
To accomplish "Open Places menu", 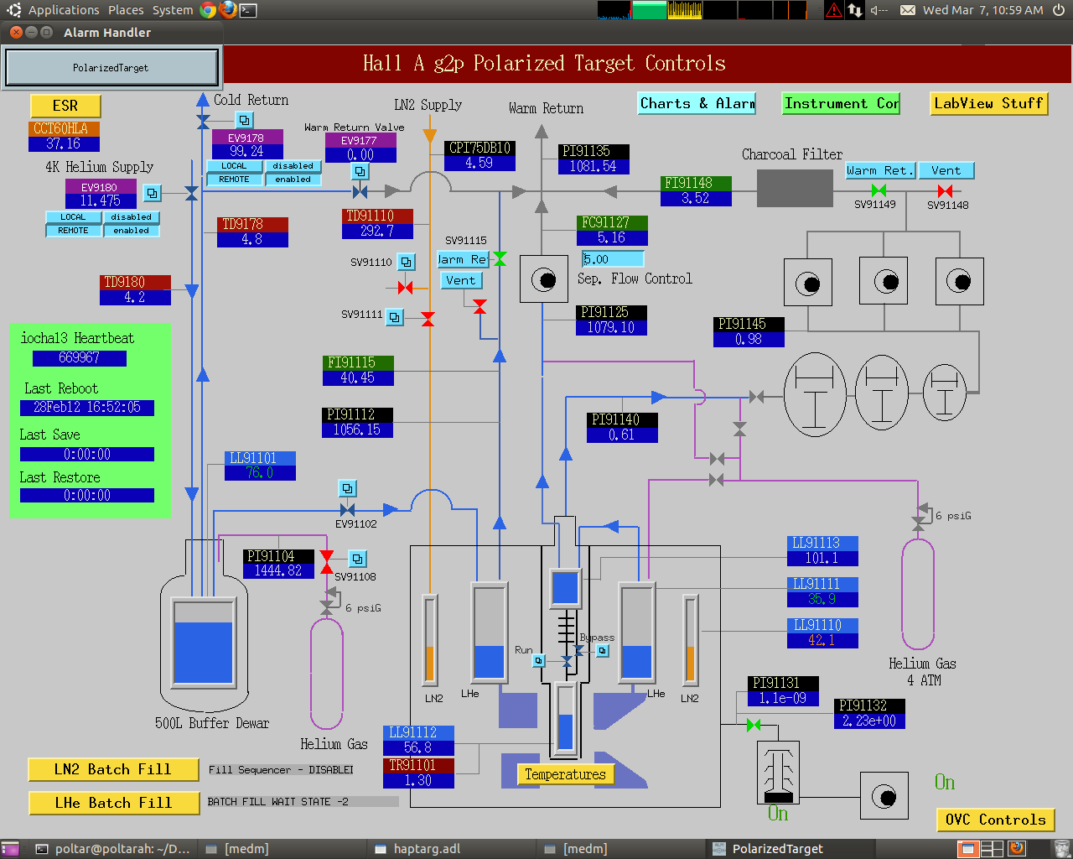I will (x=126, y=10).
